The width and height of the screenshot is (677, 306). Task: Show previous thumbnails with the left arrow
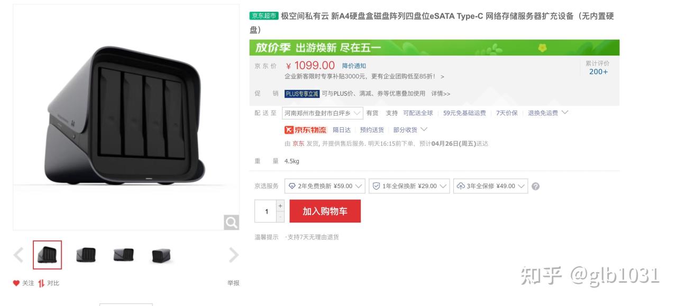click(x=19, y=255)
